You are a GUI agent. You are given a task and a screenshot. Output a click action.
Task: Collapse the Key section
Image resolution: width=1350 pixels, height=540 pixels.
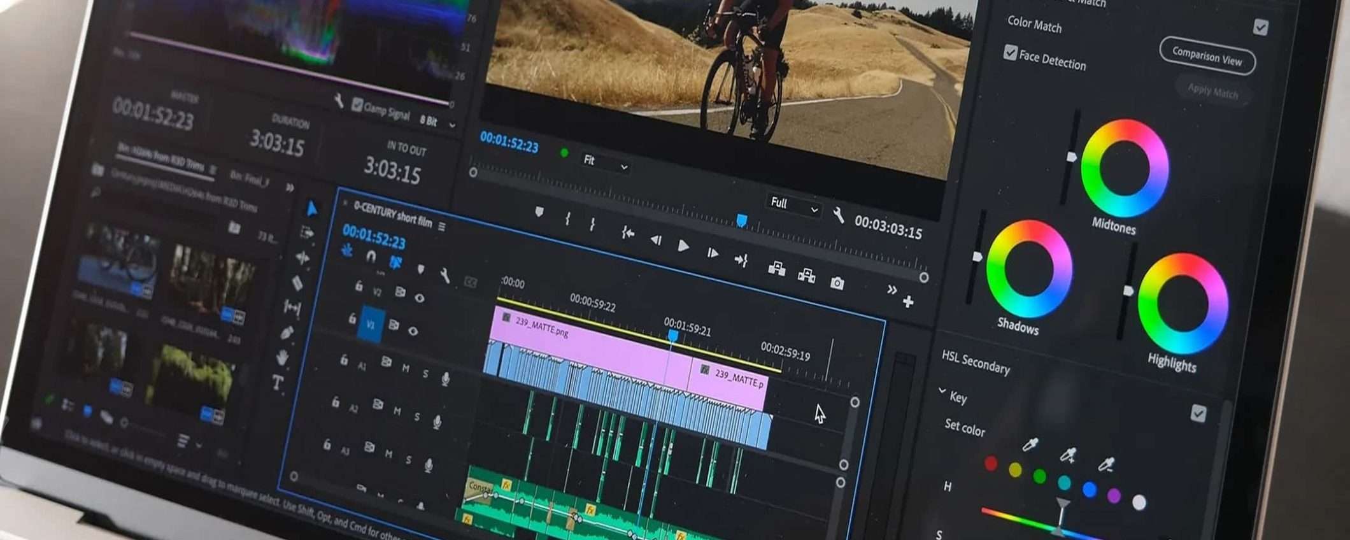942,391
